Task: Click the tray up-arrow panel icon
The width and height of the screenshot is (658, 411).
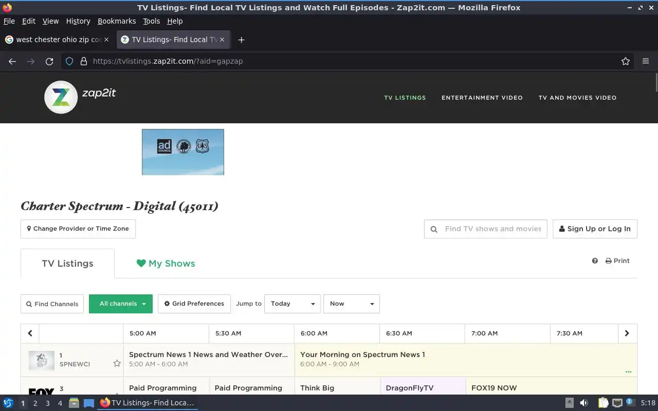Action: tap(569, 403)
